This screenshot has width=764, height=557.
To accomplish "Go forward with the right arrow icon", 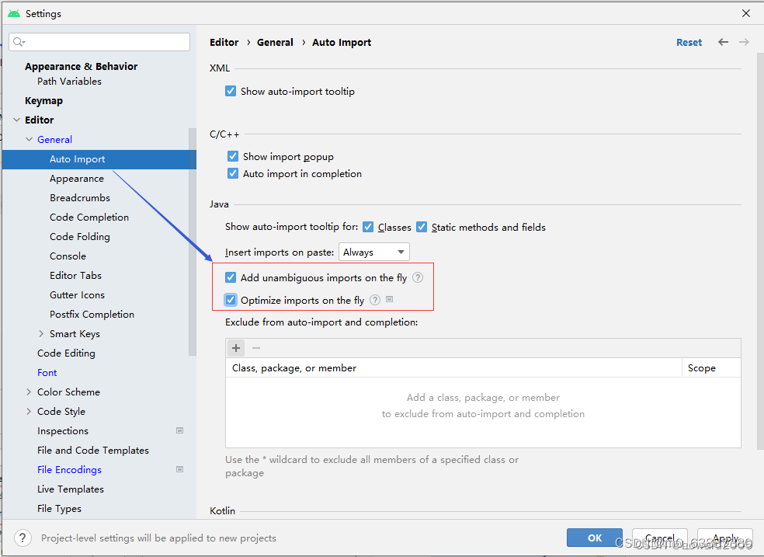I will [744, 43].
